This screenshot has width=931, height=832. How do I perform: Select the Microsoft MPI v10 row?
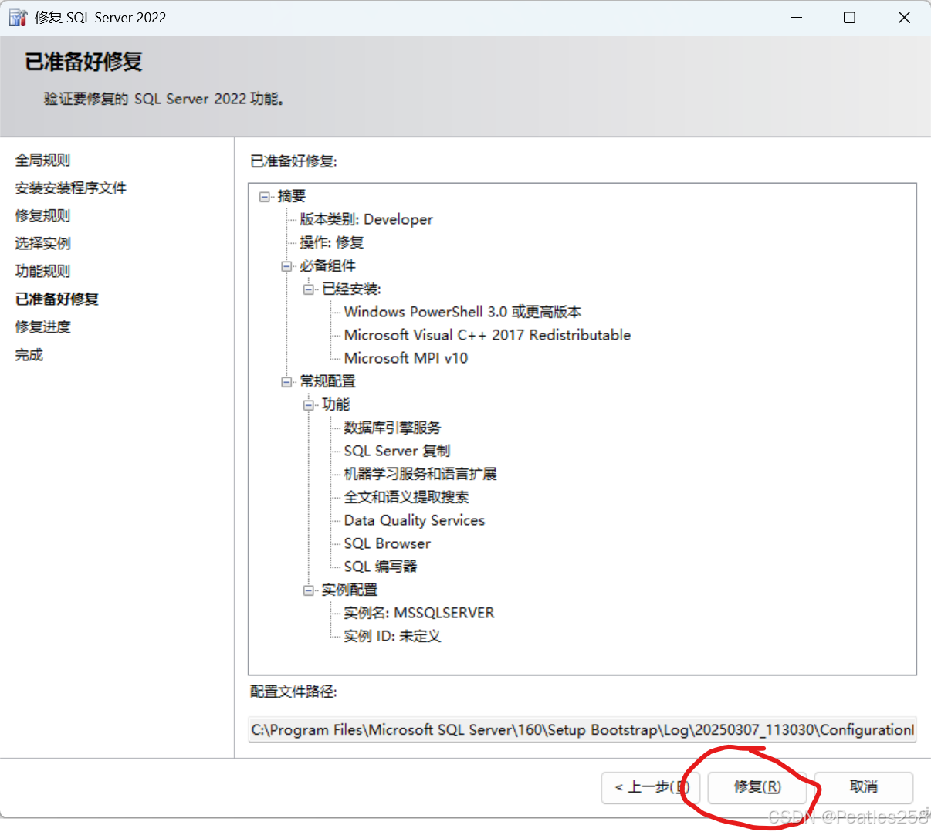406,359
